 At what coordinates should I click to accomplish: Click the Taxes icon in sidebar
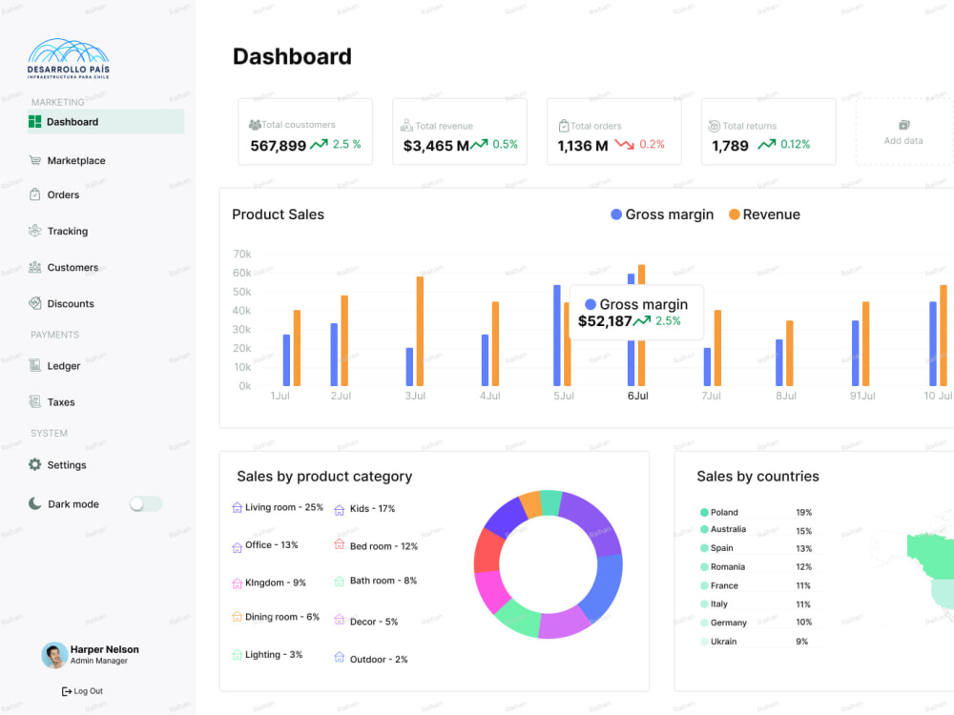pyautogui.click(x=34, y=402)
